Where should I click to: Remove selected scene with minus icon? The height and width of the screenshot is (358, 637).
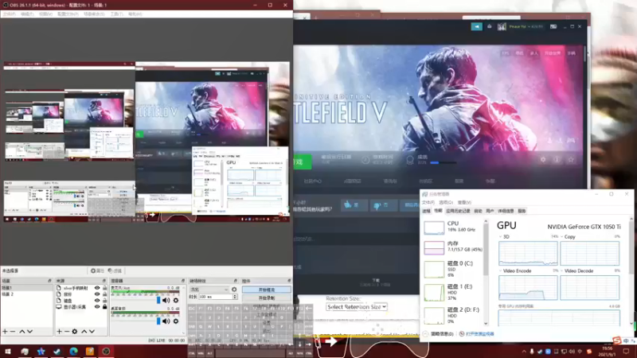click(13, 332)
